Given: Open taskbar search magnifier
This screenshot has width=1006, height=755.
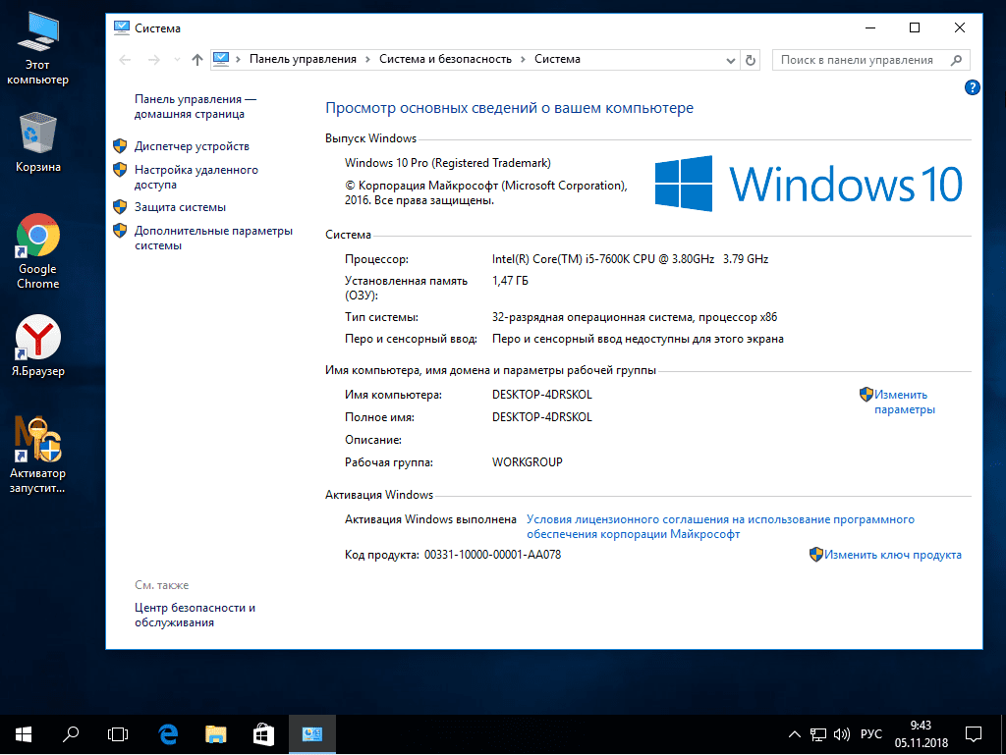Looking at the screenshot, I should tap(71, 734).
